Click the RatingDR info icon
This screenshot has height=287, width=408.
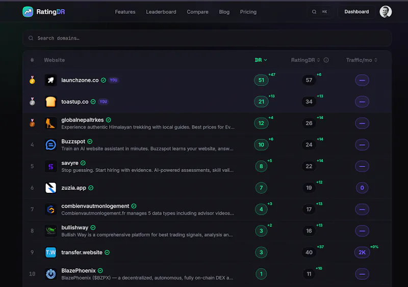click(326, 60)
